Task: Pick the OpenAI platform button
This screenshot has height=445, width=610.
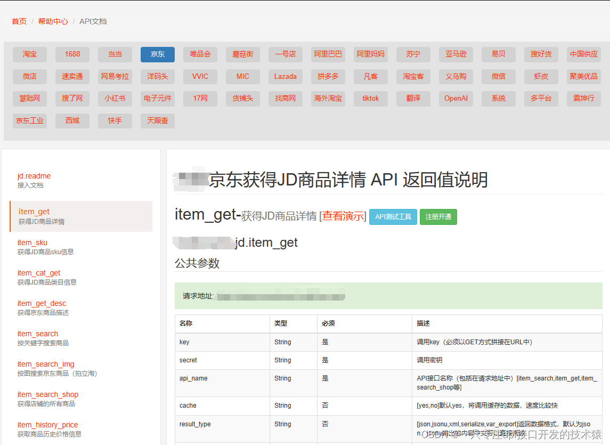Action: [x=456, y=99]
